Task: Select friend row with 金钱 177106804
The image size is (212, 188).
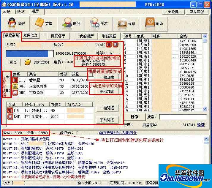Action: pyautogui.click(x=163, y=41)
